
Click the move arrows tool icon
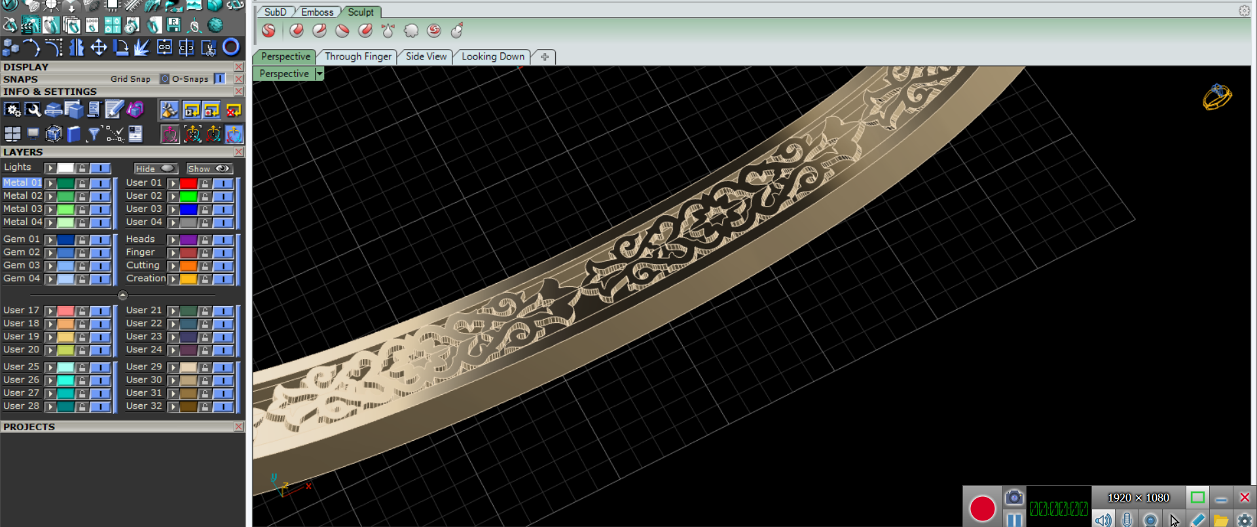[x=99, y=47]
